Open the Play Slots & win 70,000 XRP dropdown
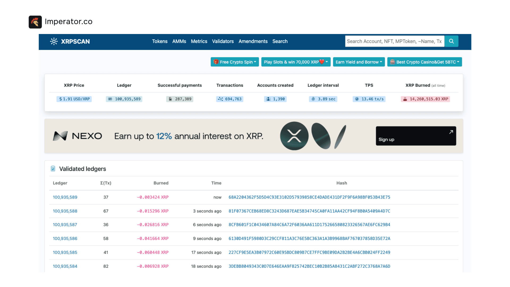 (296, 62)
